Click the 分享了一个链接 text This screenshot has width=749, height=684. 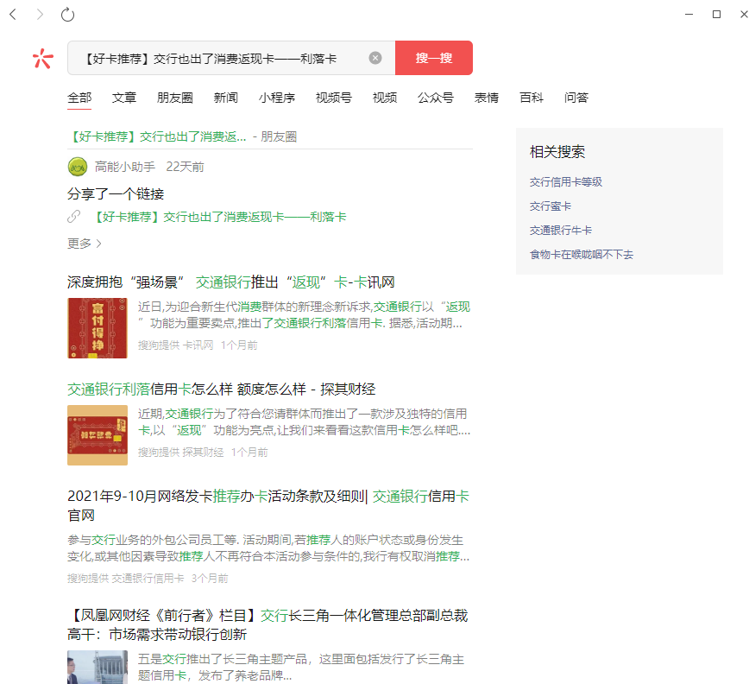116,193
